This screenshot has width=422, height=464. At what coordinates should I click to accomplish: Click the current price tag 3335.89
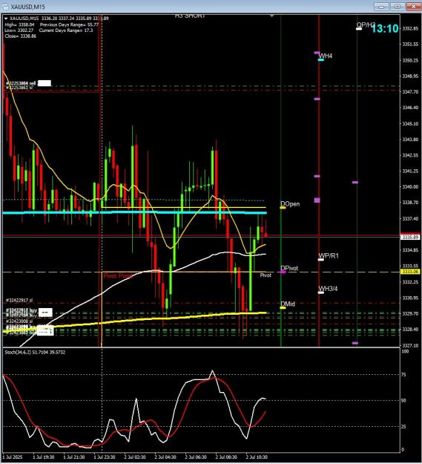[410, 238]
